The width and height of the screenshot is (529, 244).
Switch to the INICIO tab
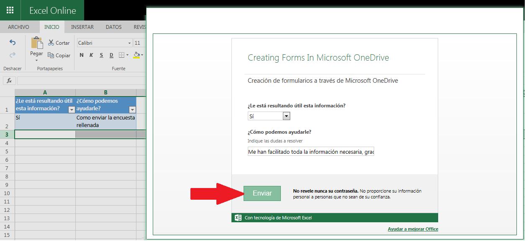pyautogui.click(x=52, y=27)
